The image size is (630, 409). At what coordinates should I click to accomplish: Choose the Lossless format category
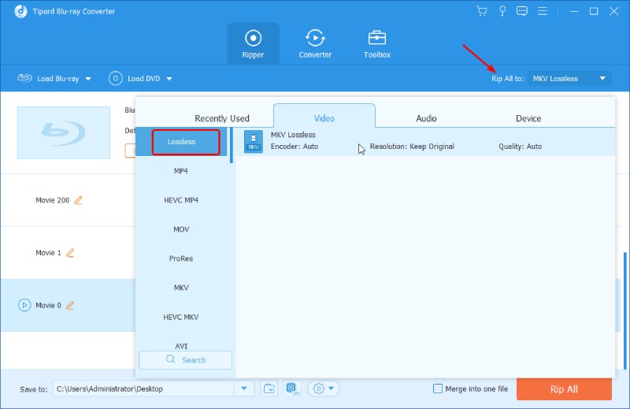point(182,142)
